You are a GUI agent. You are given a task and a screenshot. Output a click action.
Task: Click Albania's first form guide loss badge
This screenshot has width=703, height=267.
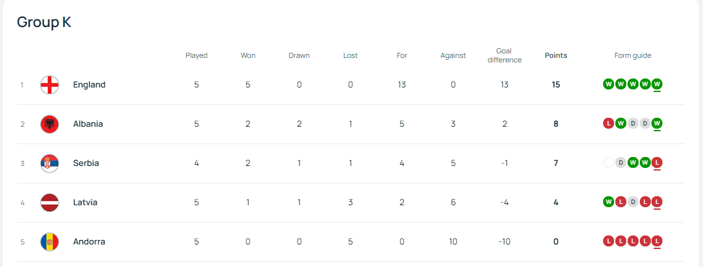(608, 124)
